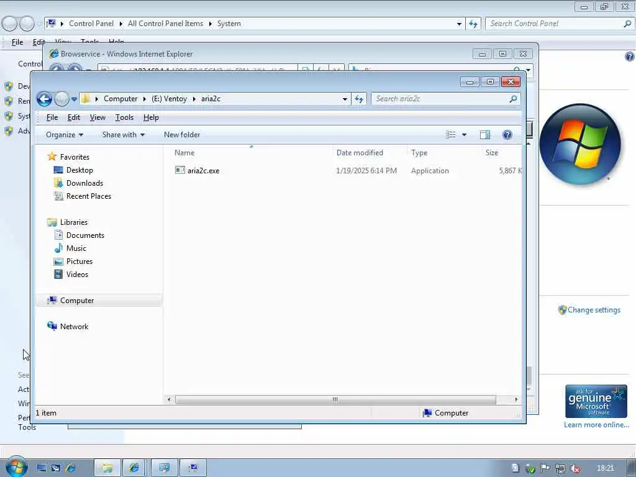Open the Edit menu in the aria2c Explorer window

pos(73,117)
